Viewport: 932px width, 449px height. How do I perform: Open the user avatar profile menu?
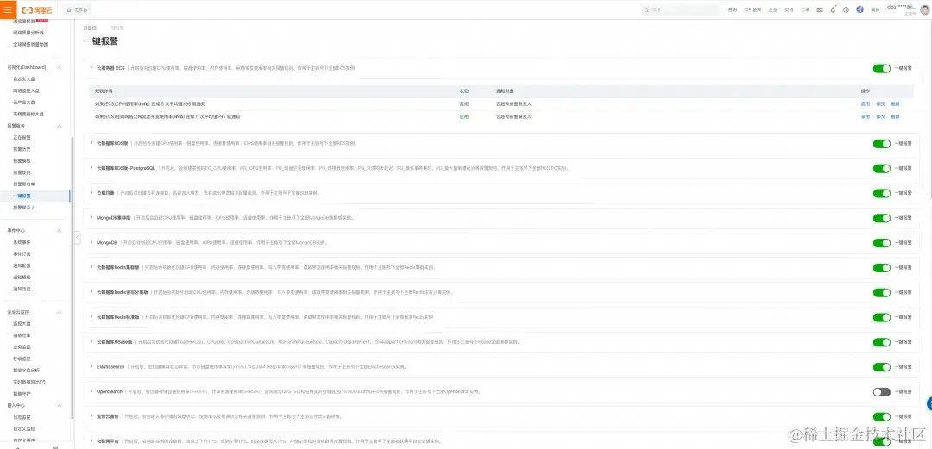pos(924,10)
